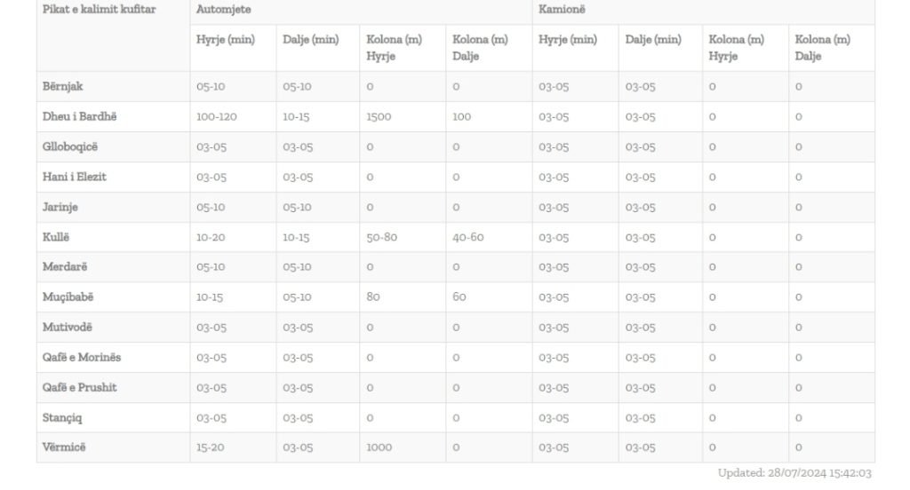910x490 pixels.
Task: Click the Merdarë row label
Action: click(65, 266)
